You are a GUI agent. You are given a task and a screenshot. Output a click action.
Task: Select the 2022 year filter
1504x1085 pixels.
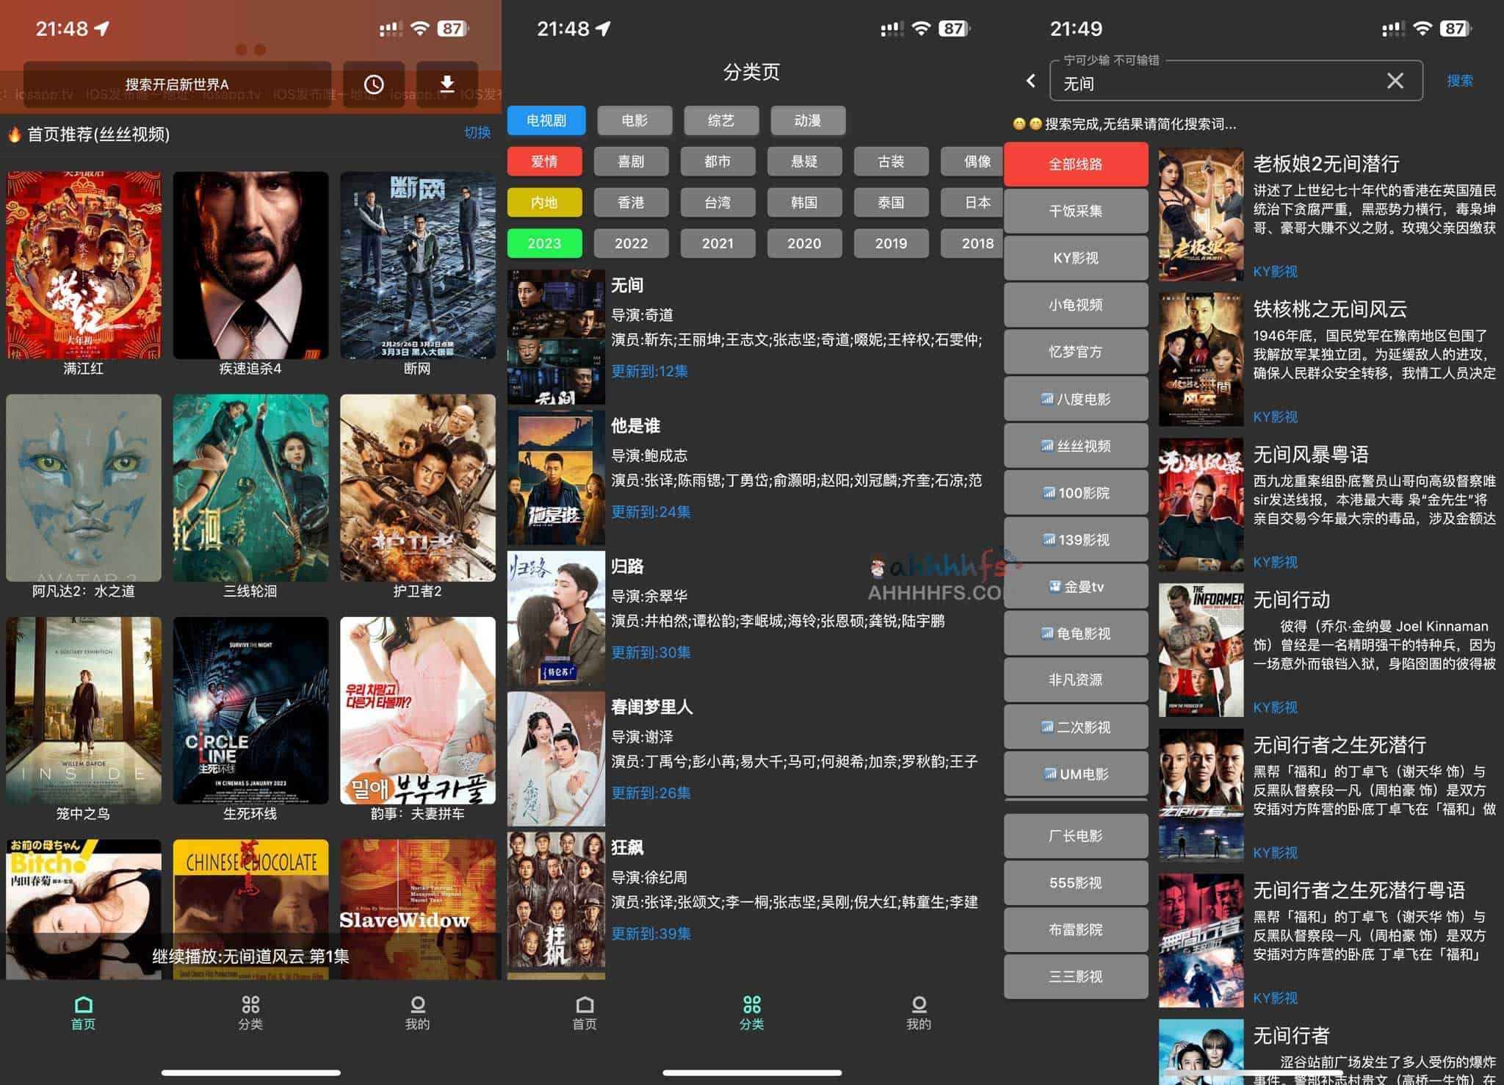[x=631, y=243]
